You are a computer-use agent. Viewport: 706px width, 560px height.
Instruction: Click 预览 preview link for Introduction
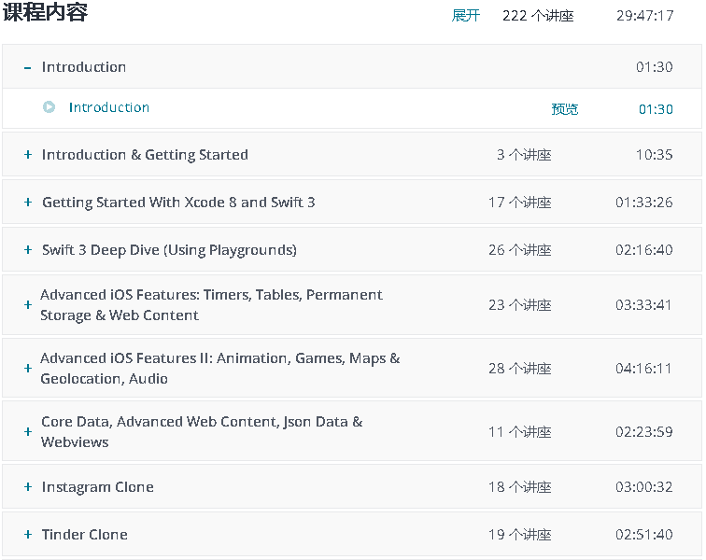coord(565,109)
